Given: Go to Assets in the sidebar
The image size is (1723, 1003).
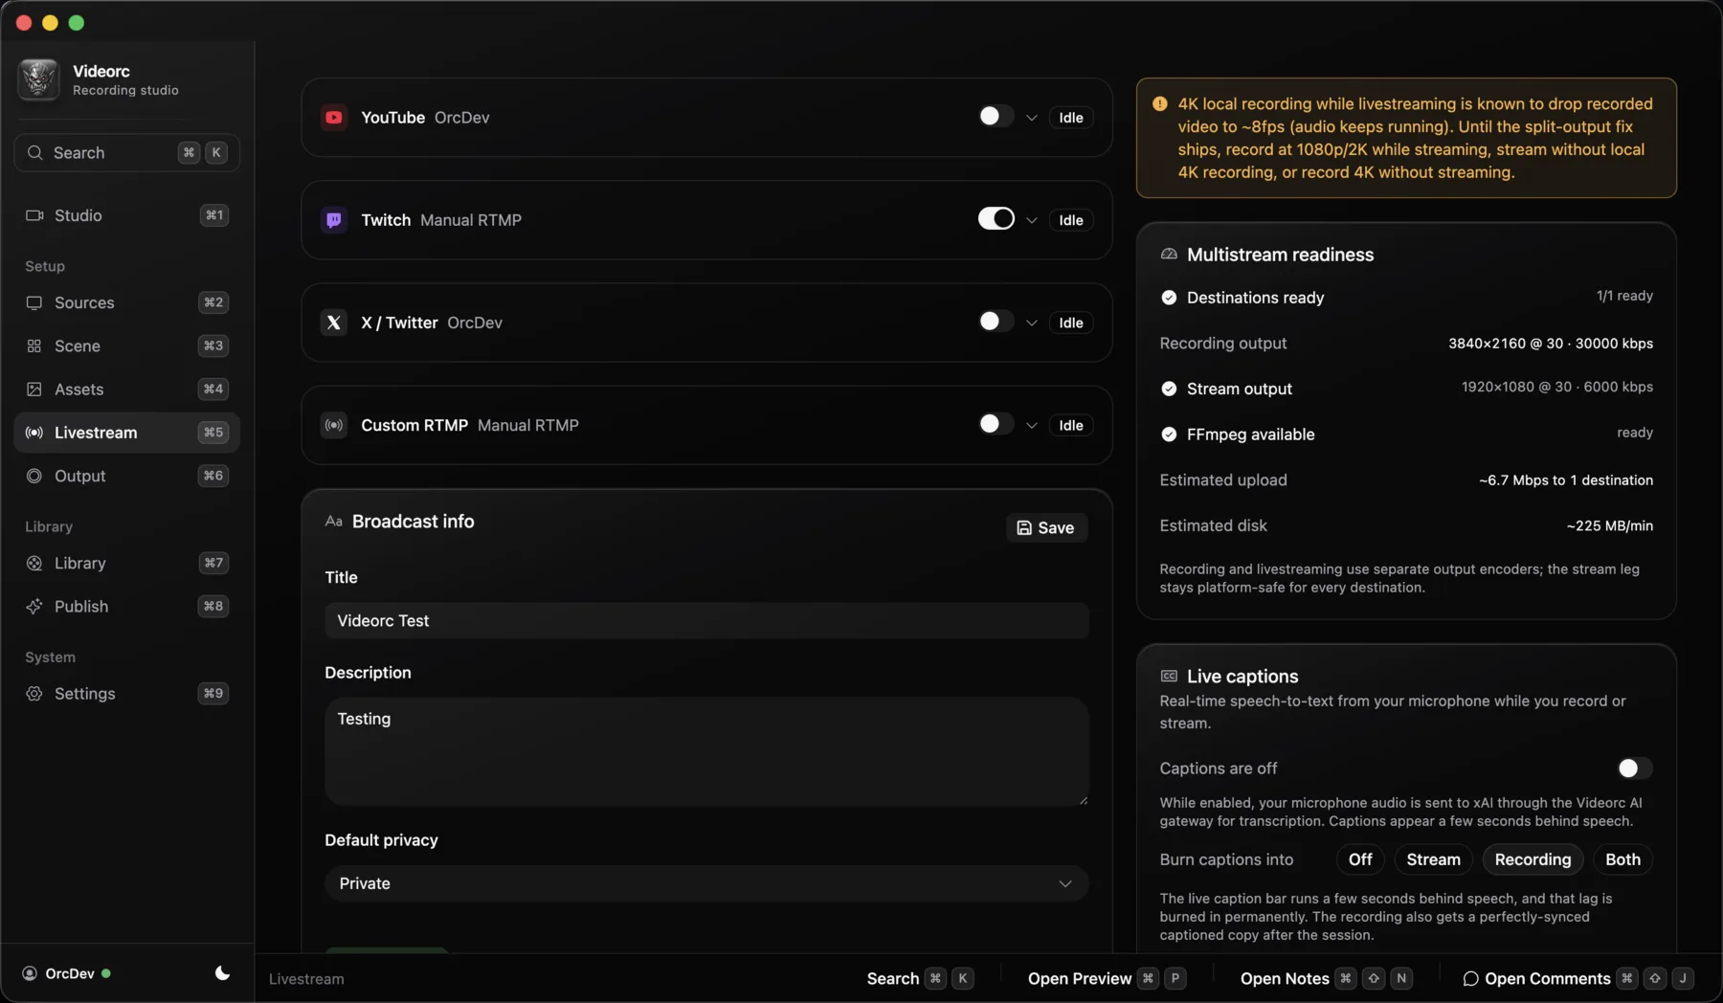Looking at the screenshot, I should [x=126, y=390].
